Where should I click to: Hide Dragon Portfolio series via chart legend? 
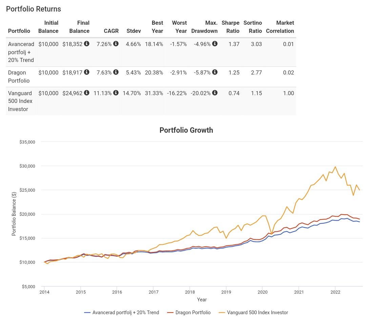point(192,313)
